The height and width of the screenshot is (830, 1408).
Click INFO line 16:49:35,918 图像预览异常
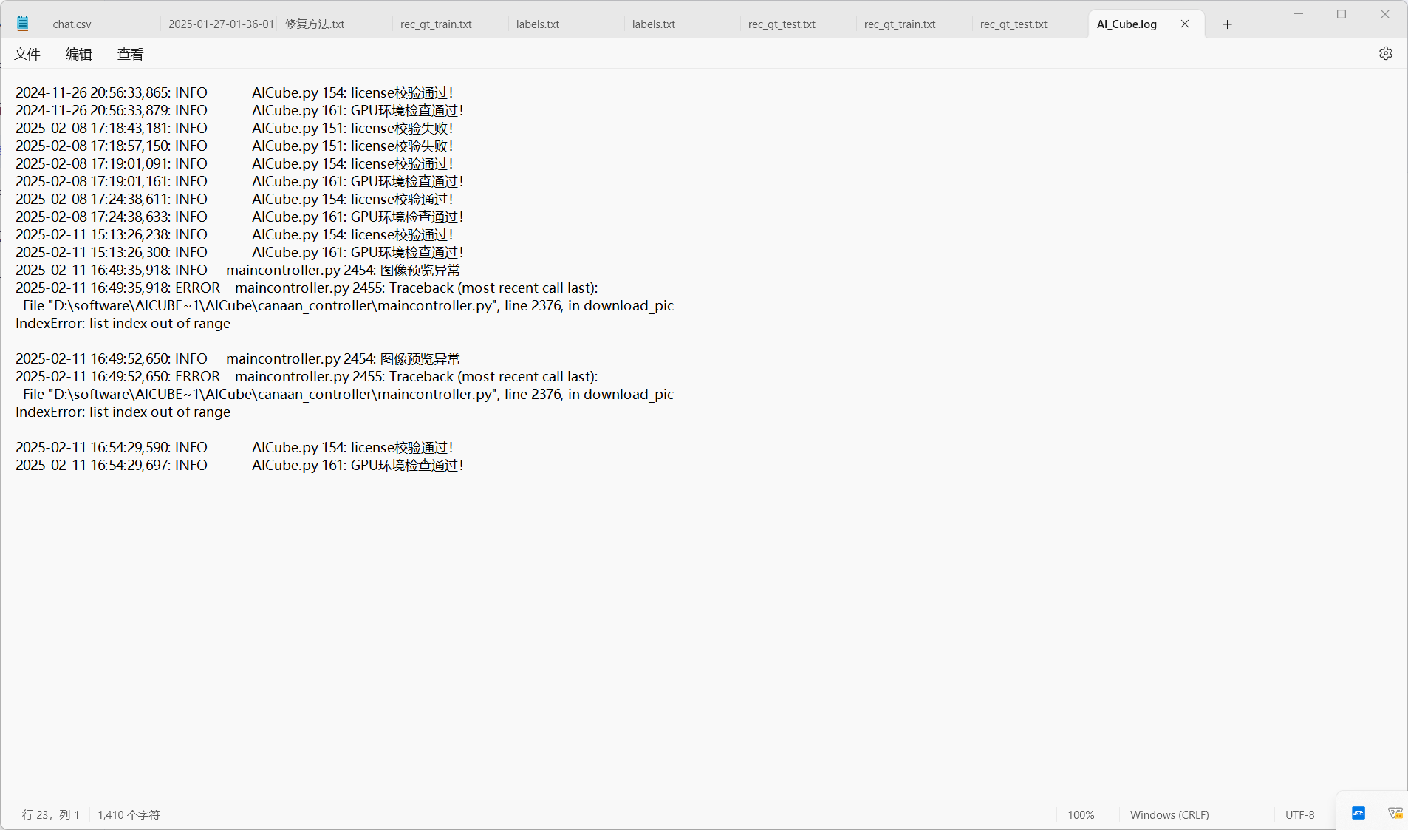pos(238,270)
